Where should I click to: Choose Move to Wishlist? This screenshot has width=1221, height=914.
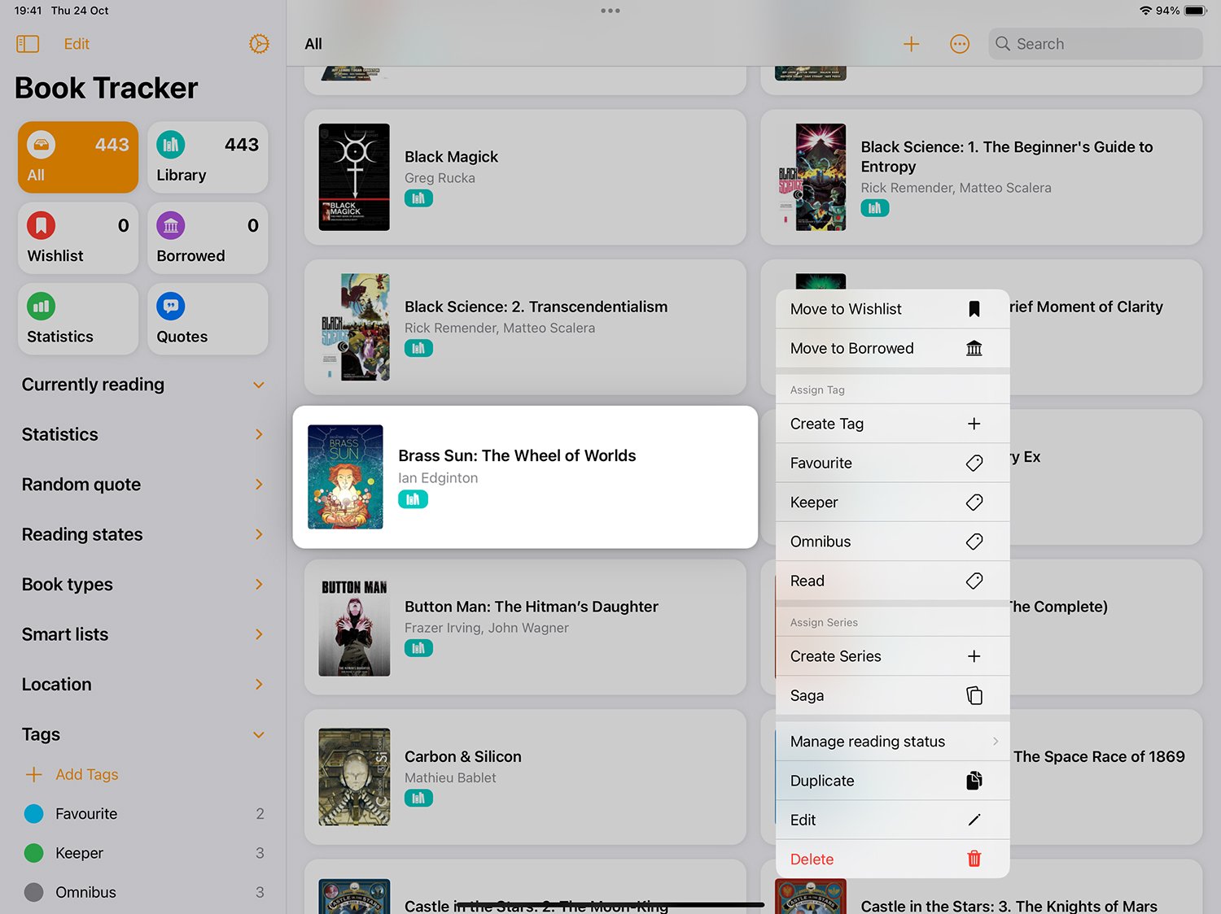[x=893, y=309]
